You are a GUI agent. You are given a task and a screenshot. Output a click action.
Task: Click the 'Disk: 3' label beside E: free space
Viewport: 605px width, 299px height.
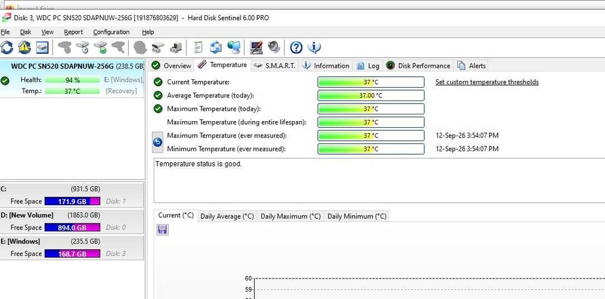click(116, 254)
